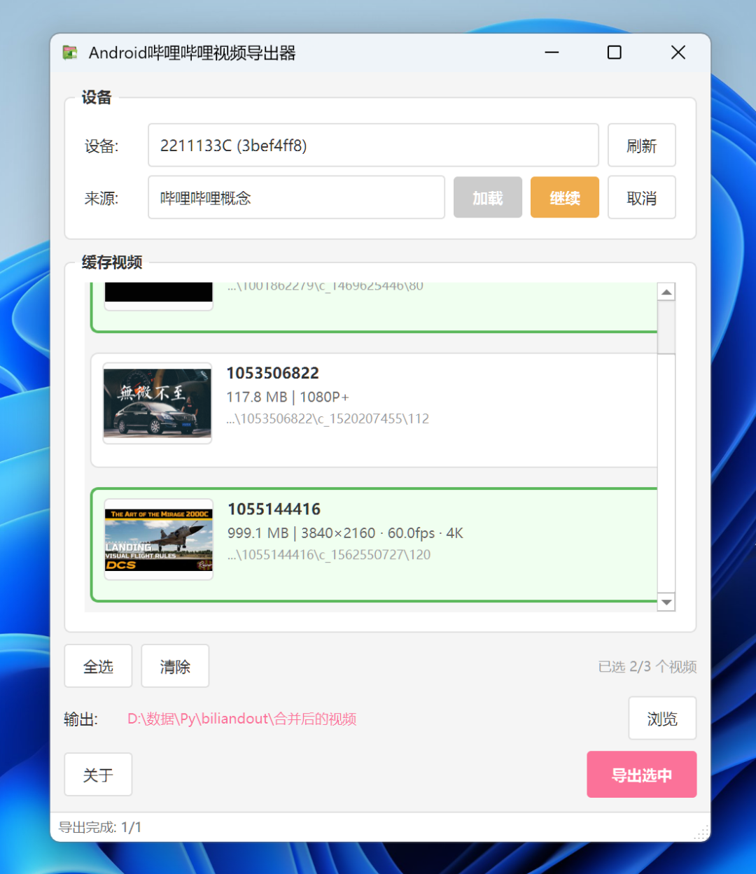Click the car thumbnail of video 1053506822
Screen dimensions: 756x874
157,403
